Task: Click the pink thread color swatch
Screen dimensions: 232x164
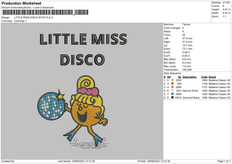Action: pos(172,84)
